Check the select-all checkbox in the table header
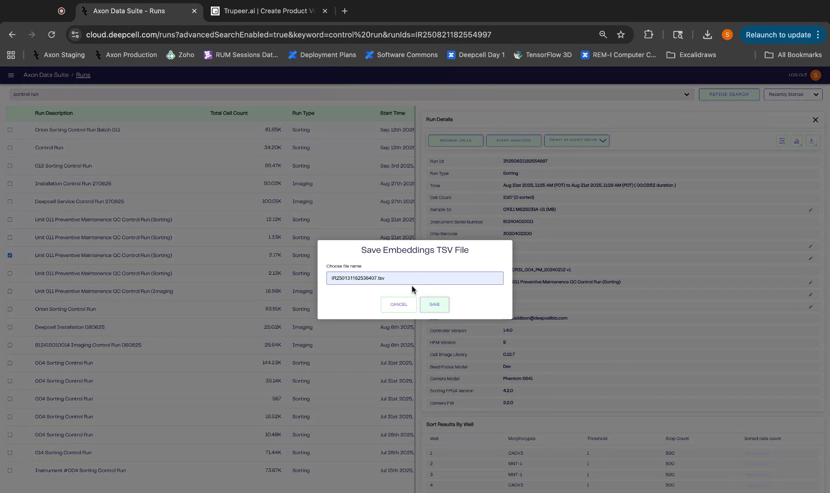The width and height of the screenshot is (830, 493). tap(10, 113)
